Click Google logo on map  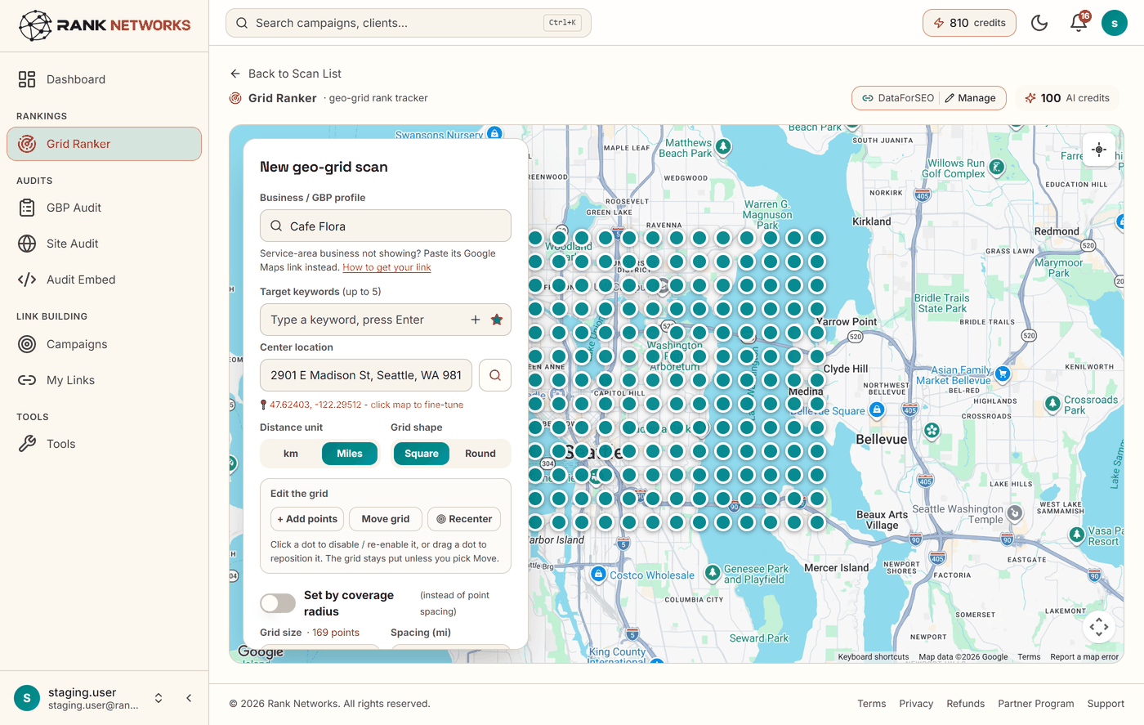point(261,651)
